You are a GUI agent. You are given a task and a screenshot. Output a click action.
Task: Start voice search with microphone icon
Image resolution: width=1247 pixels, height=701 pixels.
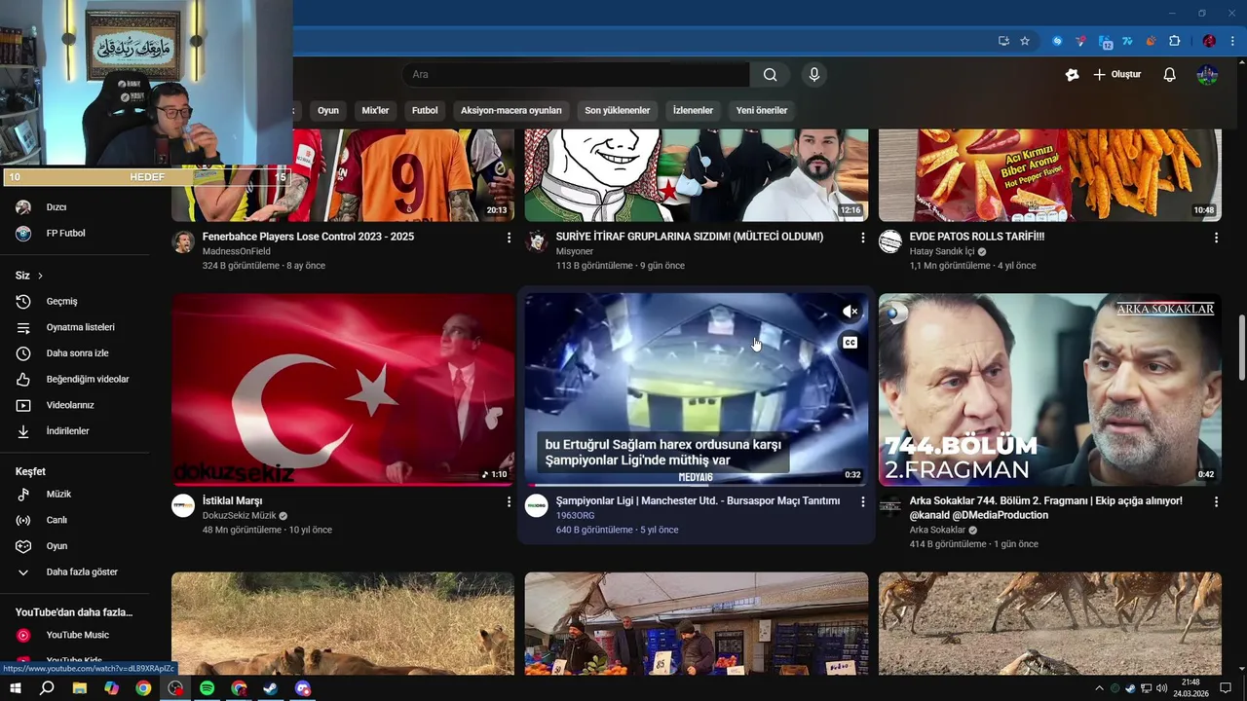(x=814, y=75)
